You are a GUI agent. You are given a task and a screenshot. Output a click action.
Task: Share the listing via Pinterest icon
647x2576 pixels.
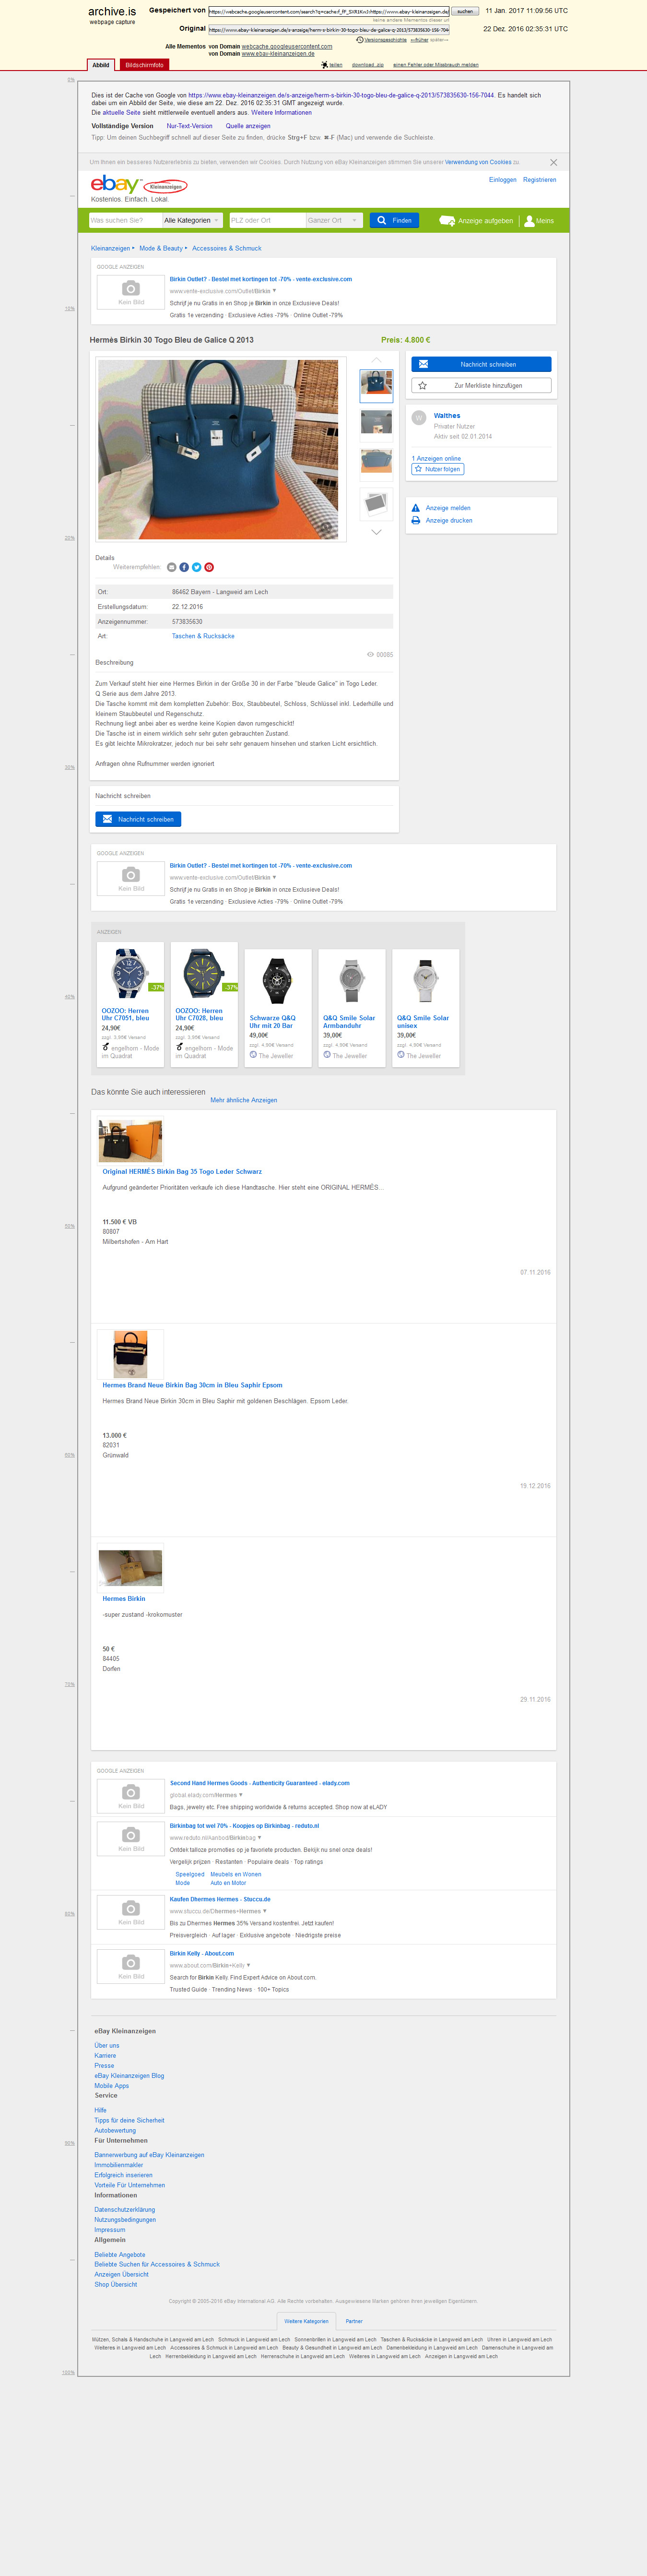[x=209, y=567]
